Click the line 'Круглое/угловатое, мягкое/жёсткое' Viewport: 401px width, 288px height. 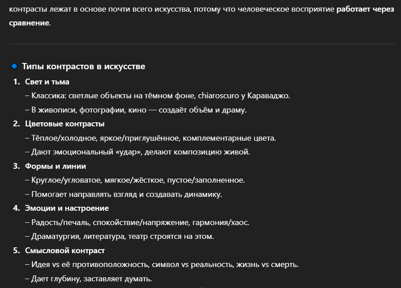coord(135,180)
